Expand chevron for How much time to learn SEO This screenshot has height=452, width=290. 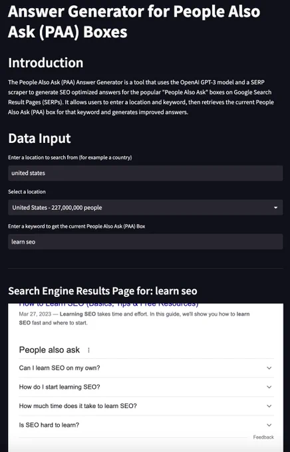(269, 406)
